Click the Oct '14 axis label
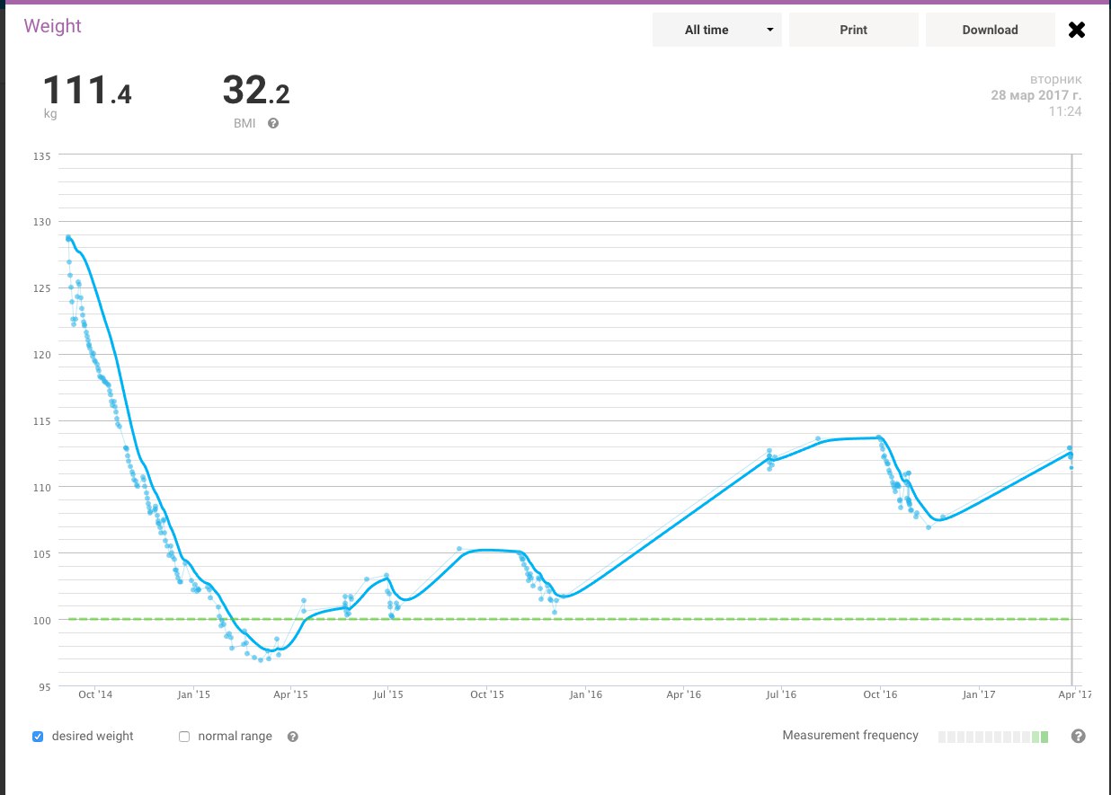The height and width of the screenshot is (795, 1111). point(95,694)
